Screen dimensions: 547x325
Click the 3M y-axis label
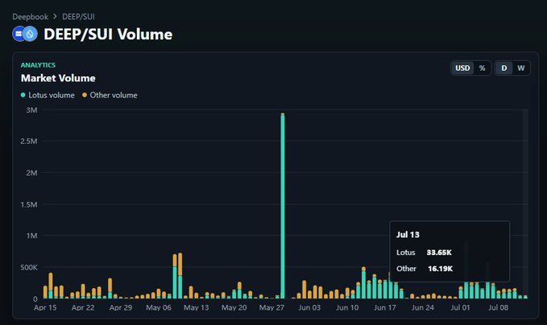(31, 110)
